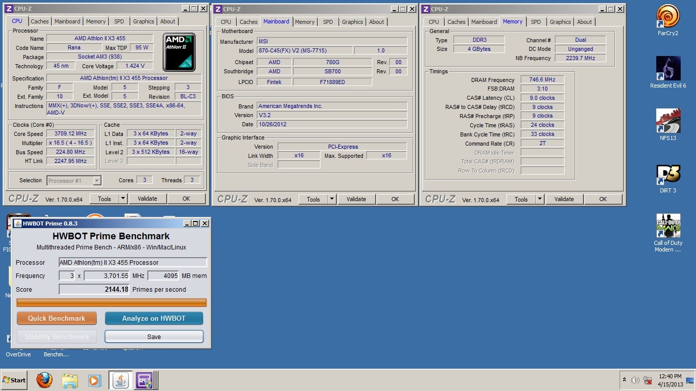
Task: Open the About tab in the Memory window
Action: coord(584,22)
